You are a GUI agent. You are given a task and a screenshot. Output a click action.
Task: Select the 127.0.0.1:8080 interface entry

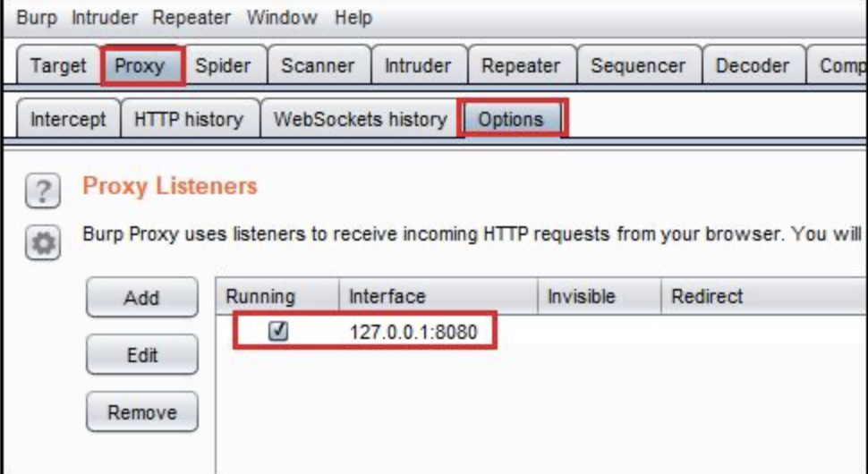coord(413,331)
